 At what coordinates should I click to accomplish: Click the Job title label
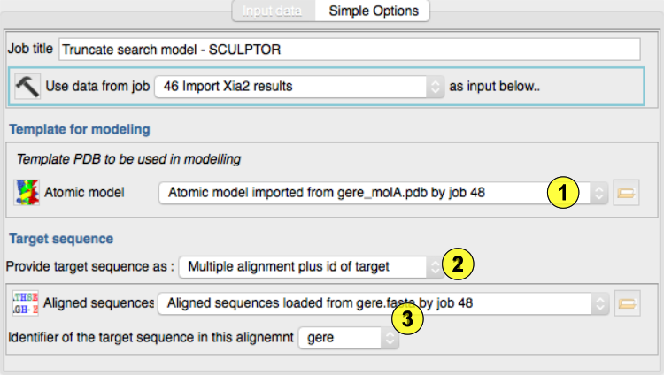point(30,50)
